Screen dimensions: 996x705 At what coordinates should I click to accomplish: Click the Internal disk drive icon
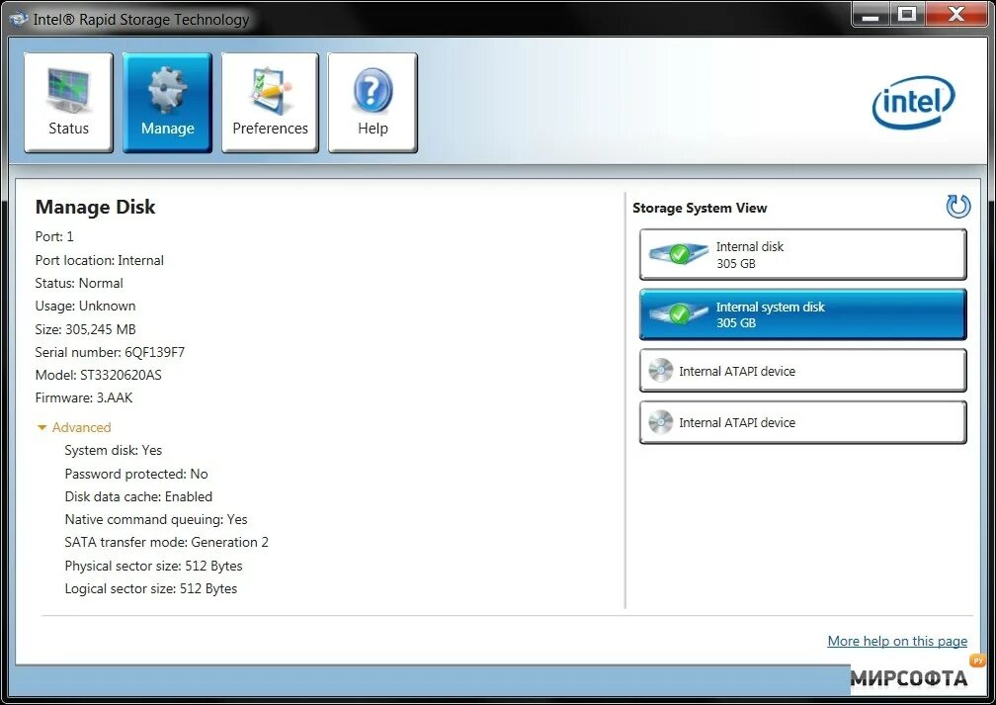(x=678, y=254)
